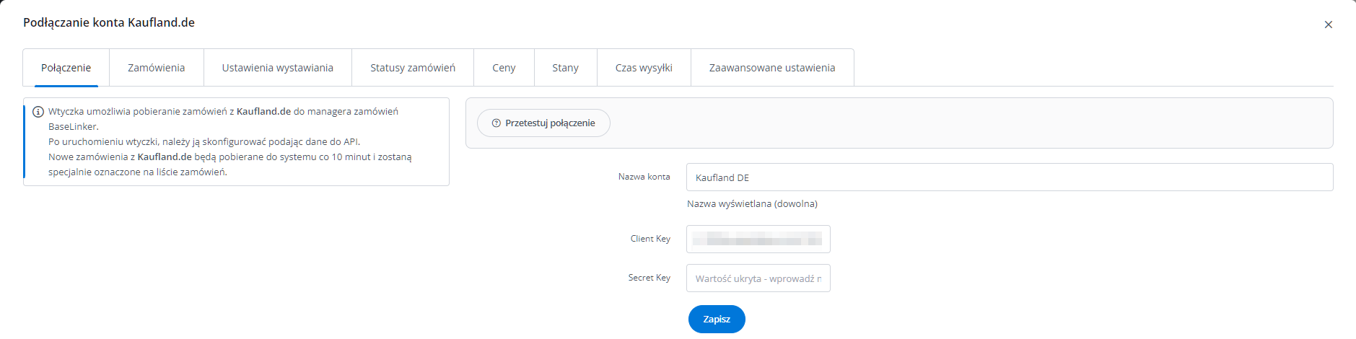Save settings with the Zapisz button

point(717,319)
